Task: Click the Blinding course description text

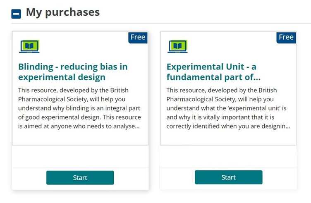Action: coord(79,108)
